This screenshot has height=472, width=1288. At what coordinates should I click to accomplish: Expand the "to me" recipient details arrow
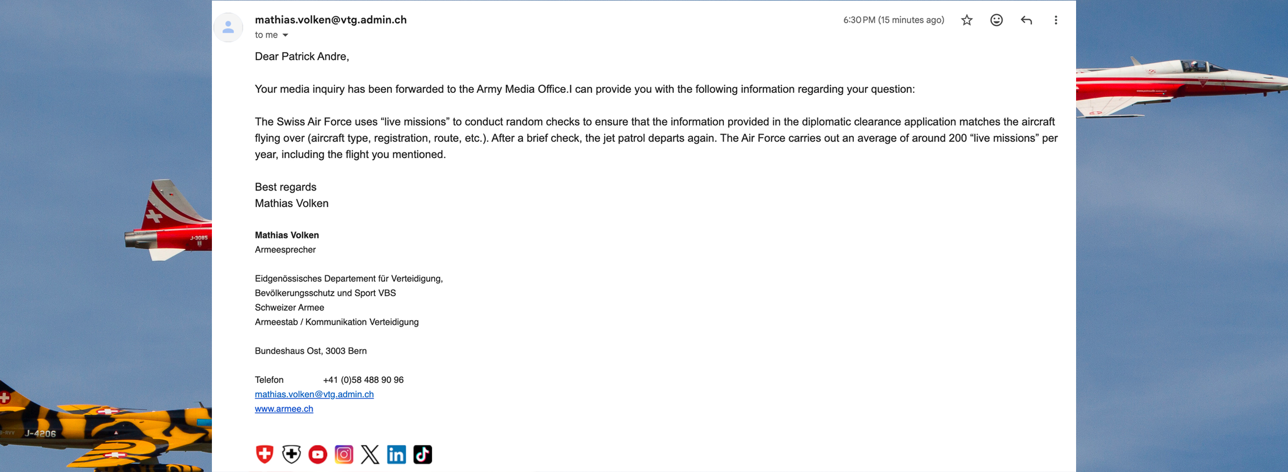(285, 35)
